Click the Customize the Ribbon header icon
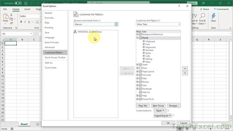 76,15
